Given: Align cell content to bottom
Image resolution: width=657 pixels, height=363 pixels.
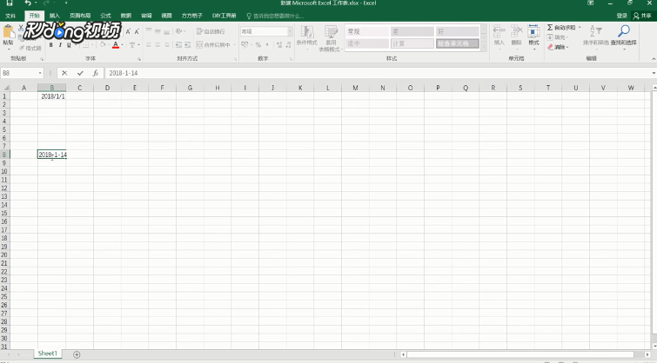Looking at the screenshot, I should (167, 31).
